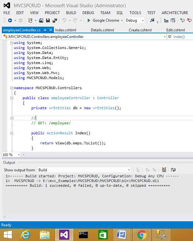Open Windows Start button on taskbar
193x241 pixels.
click(8, 235)
